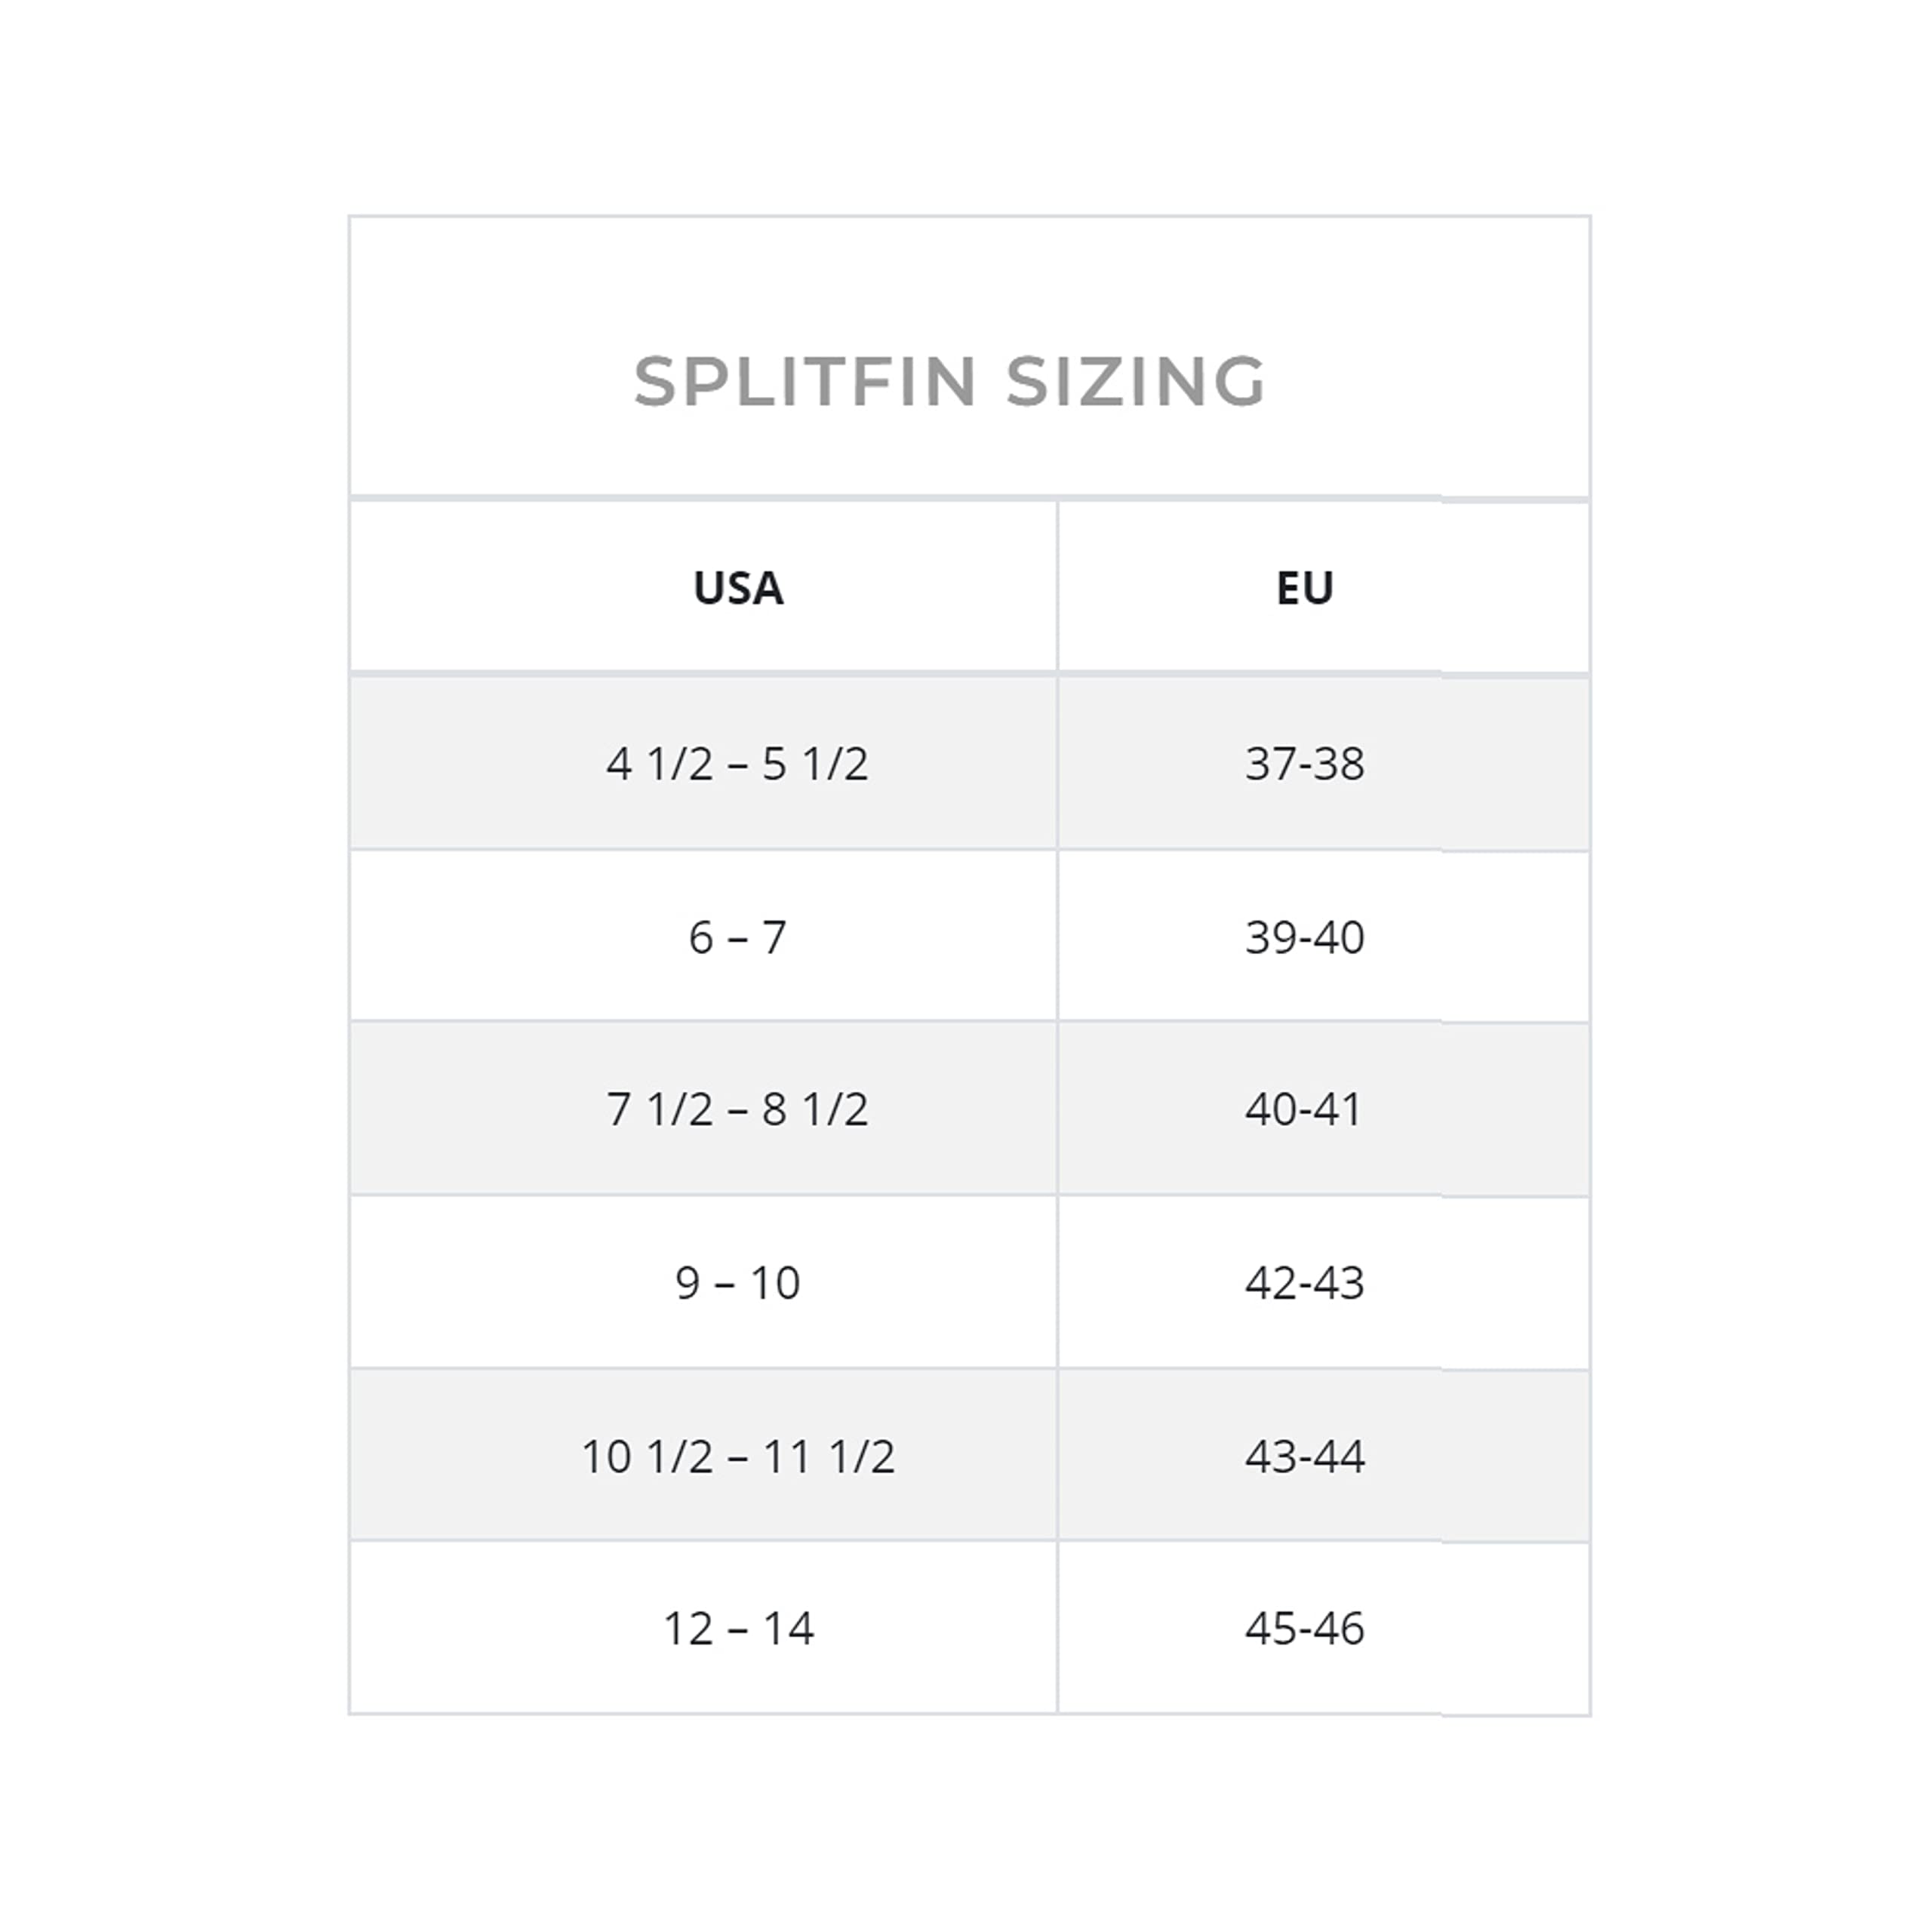Image resolution: width=1932 pixels, height=1932 pixels.
Task: Click the 37-38 EU size cell
Action: pyautogui.click(x=1324, y=763)
